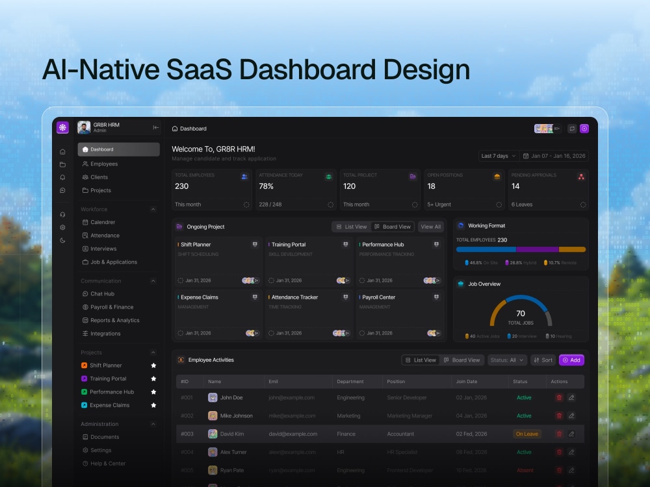
Task: Switch Employee Activities to Board View
Action: click(x=461, y=360)
